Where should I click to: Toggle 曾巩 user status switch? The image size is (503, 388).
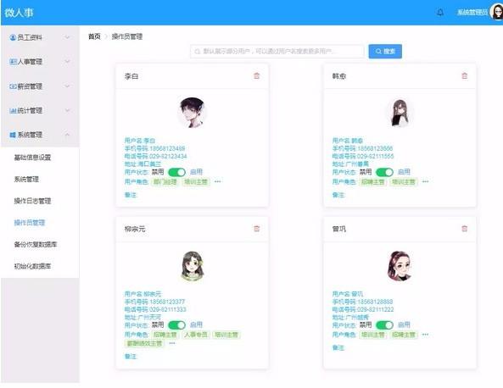pos(384,324)
